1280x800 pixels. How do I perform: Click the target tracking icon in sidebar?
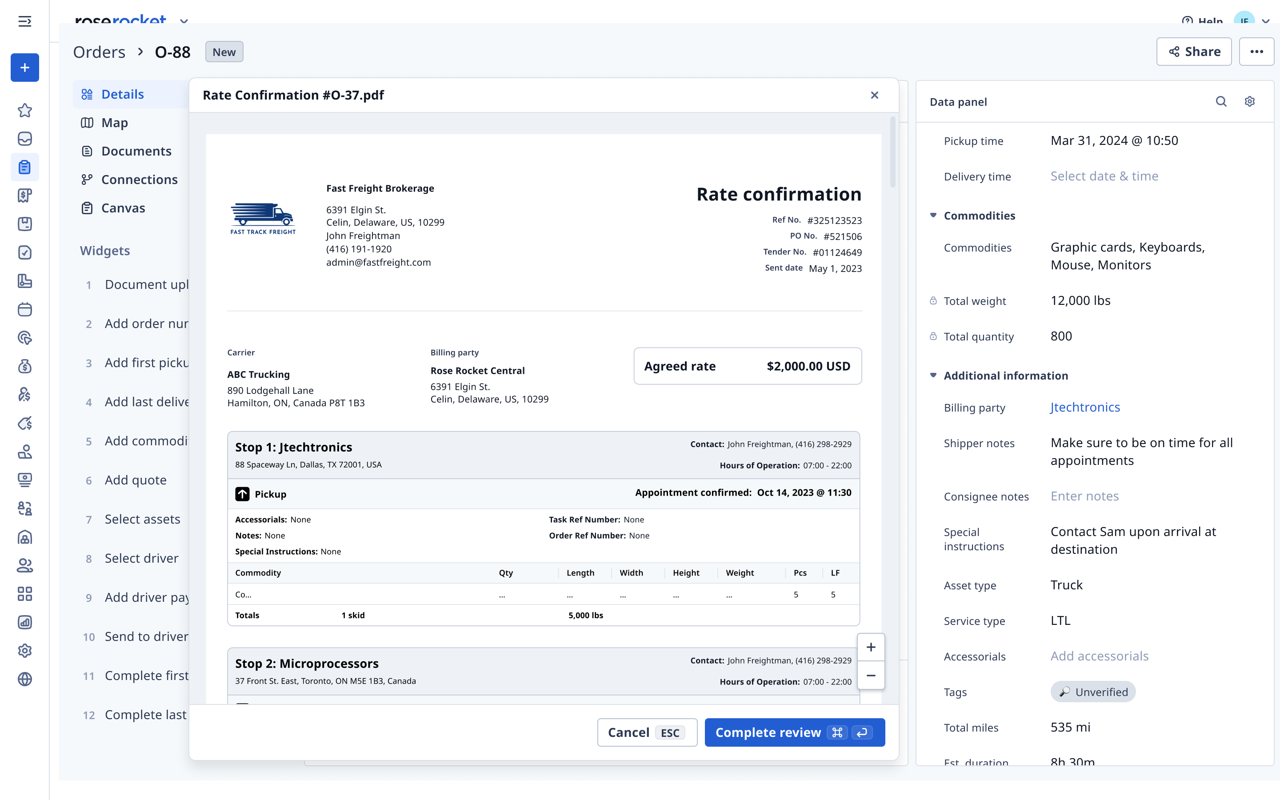coord(24,338)
